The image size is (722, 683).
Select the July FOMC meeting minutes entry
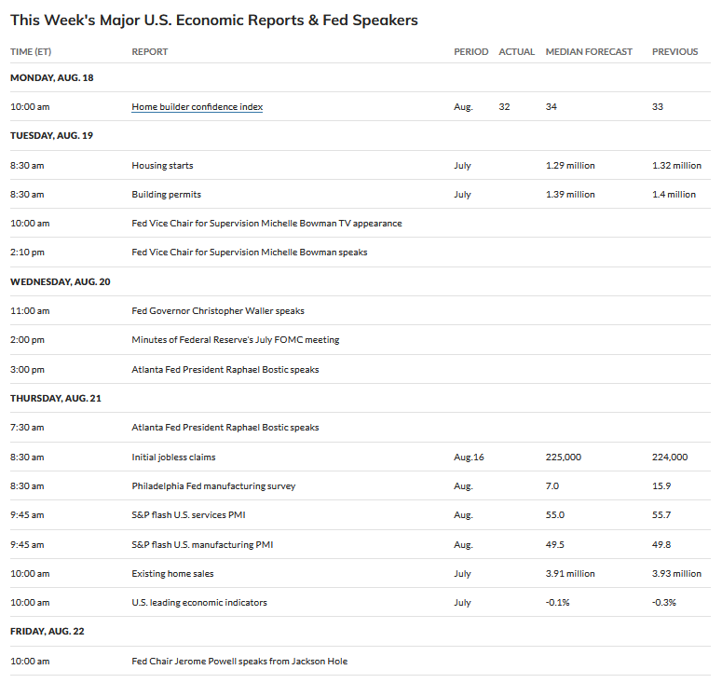point(361,340)
